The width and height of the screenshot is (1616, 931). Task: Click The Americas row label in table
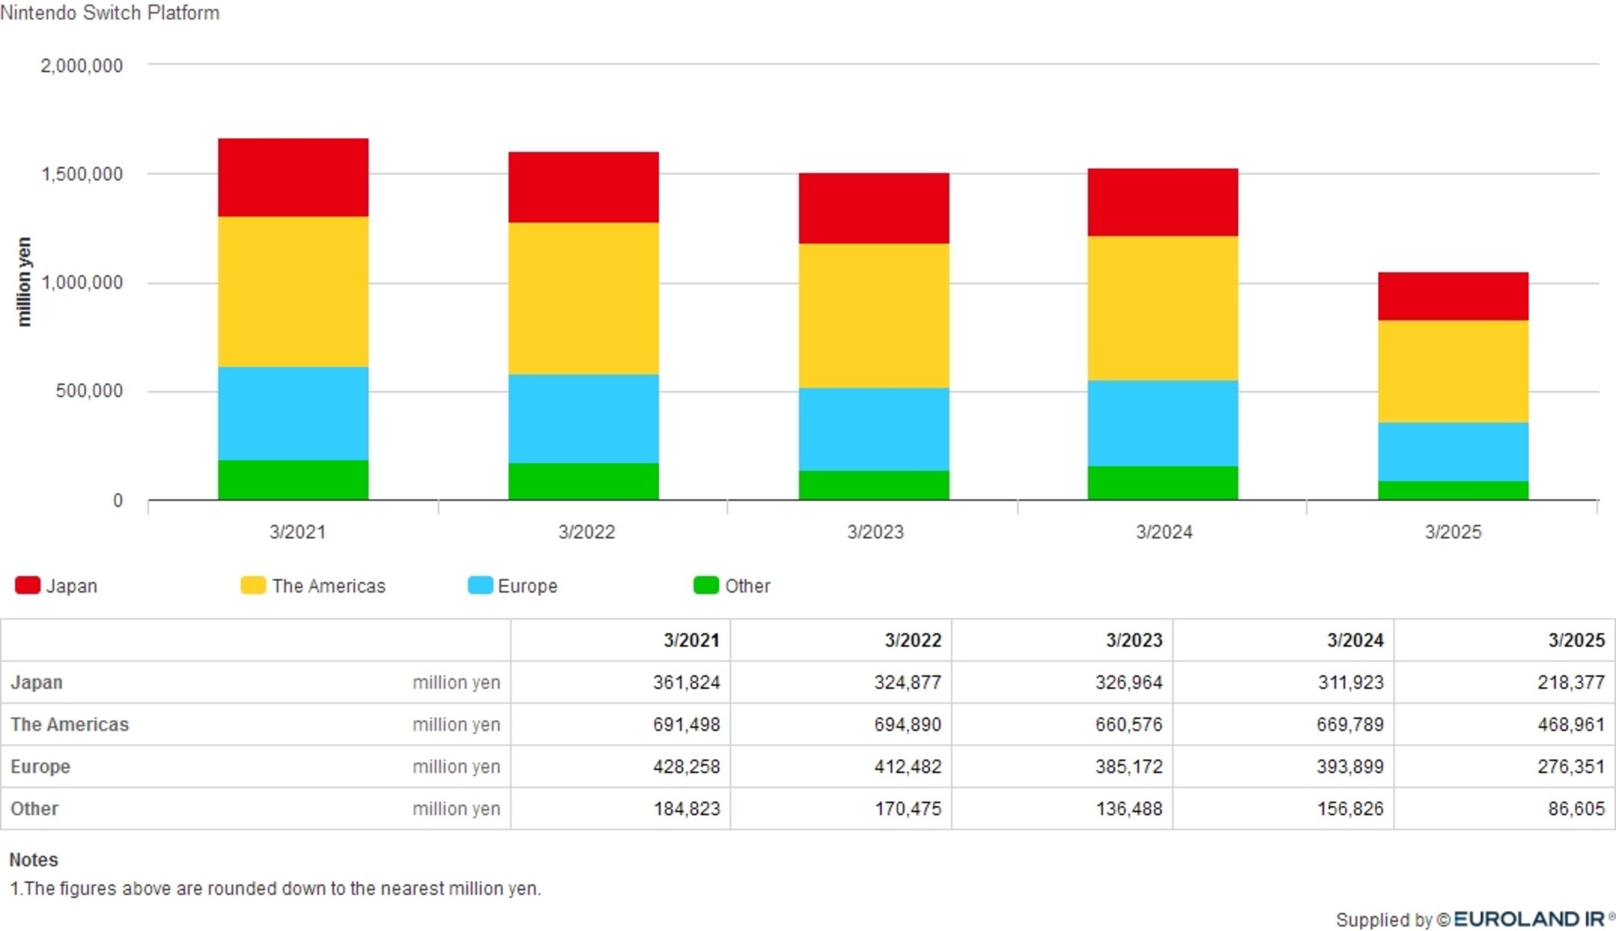coord(70,724)
